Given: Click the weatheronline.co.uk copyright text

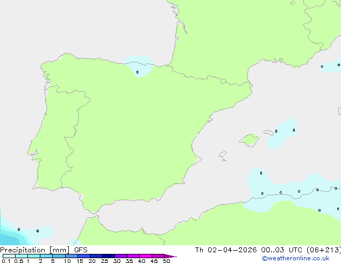Looking at the screenshot, I should click(295, 258).
